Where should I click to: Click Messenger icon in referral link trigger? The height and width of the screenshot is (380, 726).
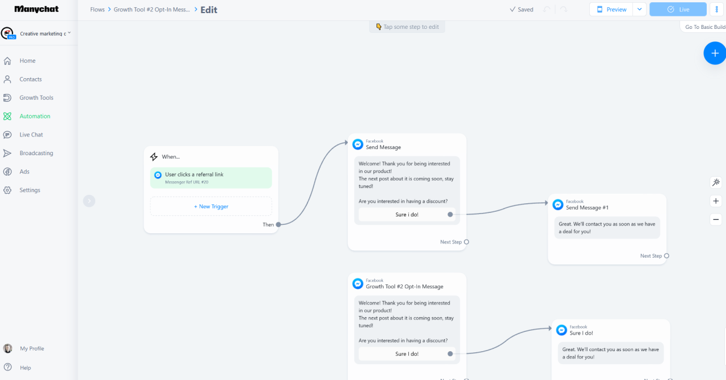pos(158,175)
